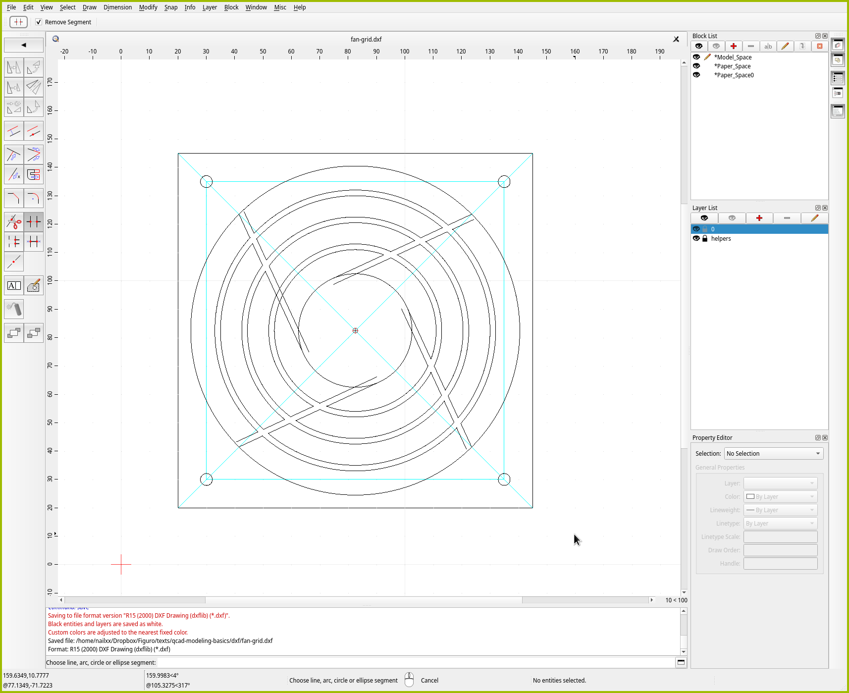Screen dimensions: 849x693
Task: Click the explode (dynamite) tool
Action: pos(14,309)
